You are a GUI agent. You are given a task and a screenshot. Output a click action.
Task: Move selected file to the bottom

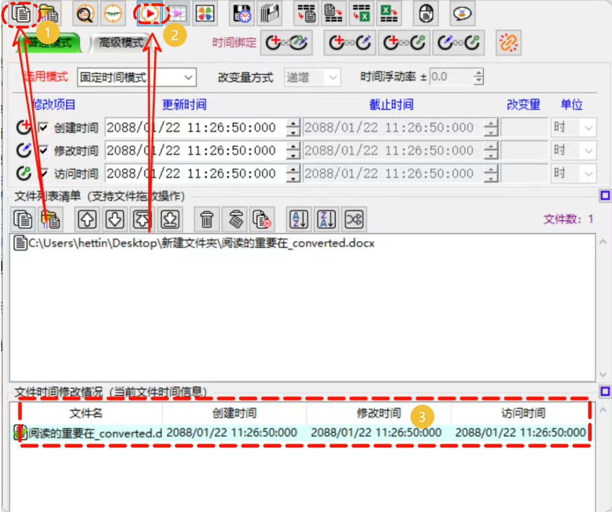pyautogui.click(x=170, y=219)
